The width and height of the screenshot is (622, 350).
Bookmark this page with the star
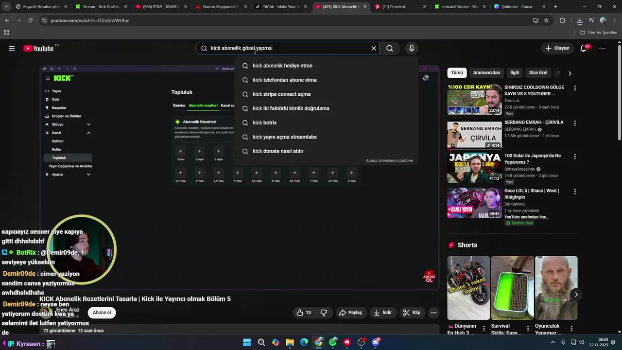coord(546,20)
